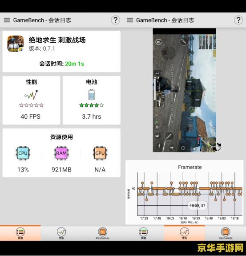Tap the battery icon under 电池
The height and width of the screenshot is (256, 246).
pos(92,94)
